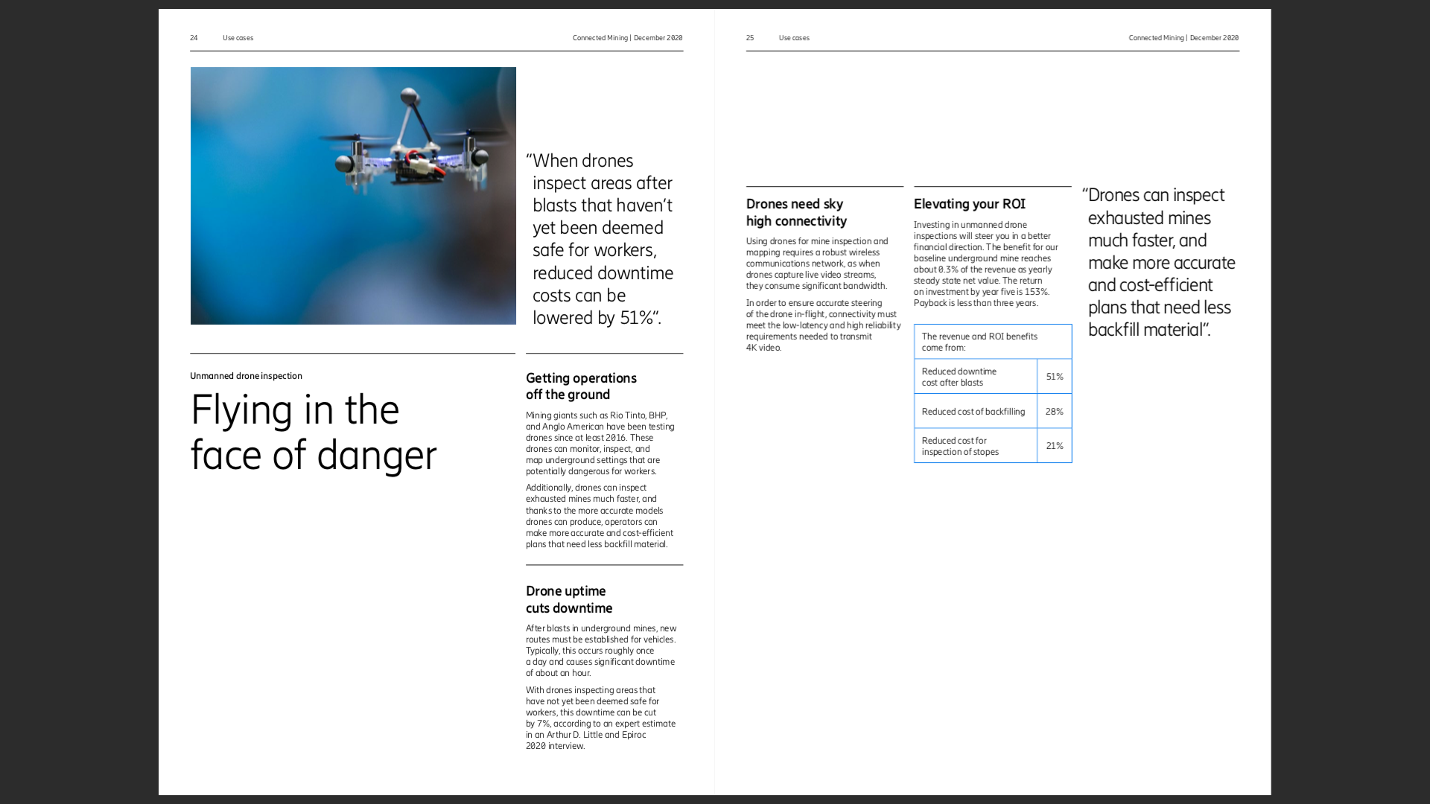Click the "Getting operations off the ground" heading
Image resolution: width=1430 pixels, height=804 pixels.
click(581, 386)
